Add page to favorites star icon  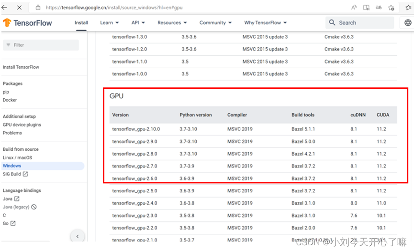coord(392,8)
